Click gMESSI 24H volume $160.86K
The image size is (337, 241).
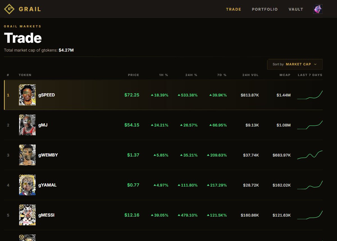click(x=250, y=215)
